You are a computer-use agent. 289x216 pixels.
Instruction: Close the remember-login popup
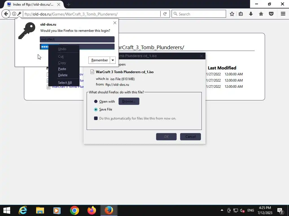(115, 23)
